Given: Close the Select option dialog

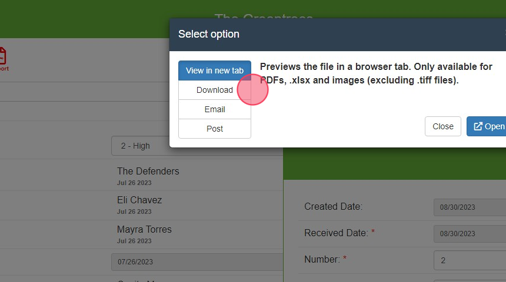Looking at the screenshot, I should (442, 126).
